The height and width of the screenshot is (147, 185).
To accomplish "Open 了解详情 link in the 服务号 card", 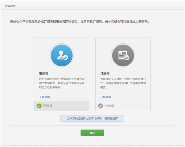I will [x=44, y=97].
